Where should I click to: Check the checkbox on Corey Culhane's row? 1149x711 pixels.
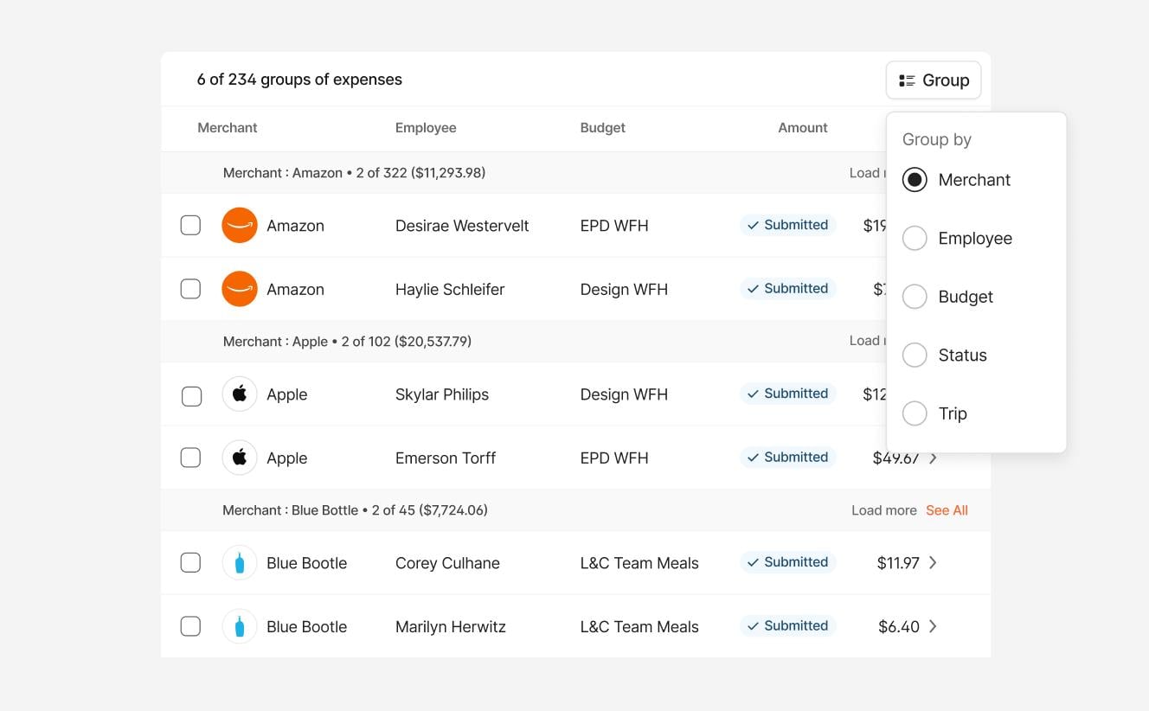pos(190,562)
